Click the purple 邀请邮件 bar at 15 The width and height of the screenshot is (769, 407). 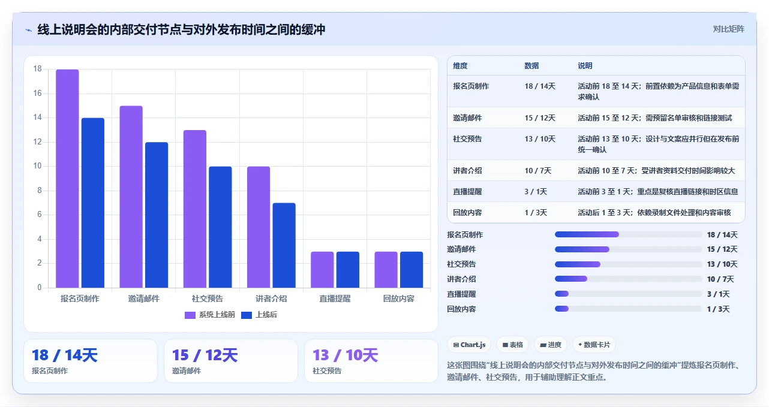point(131,197)
